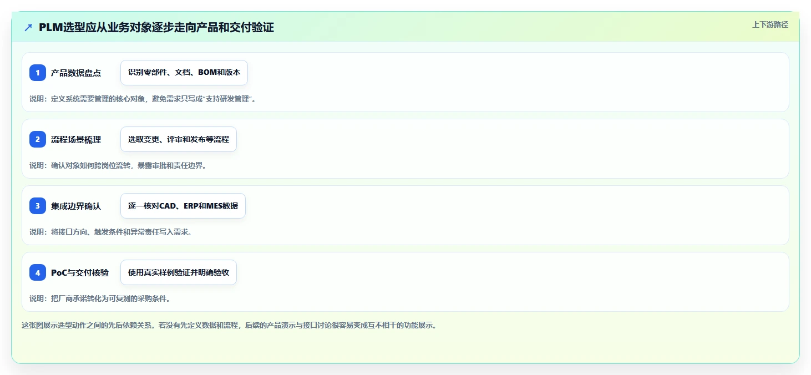The height and width of the screenshot is (375, 811).
Task: Click the arrow icon beside the PLM title
Action: [28, 28]
